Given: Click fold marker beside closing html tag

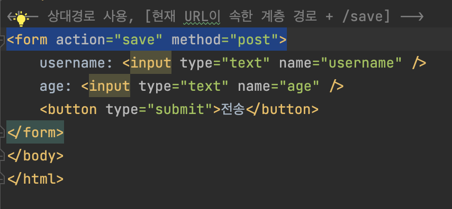Looking at the screenshot, I should [2, 179].
